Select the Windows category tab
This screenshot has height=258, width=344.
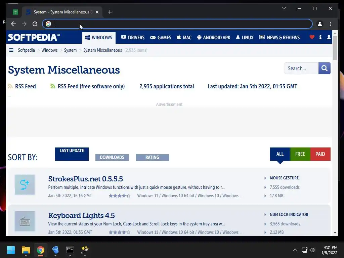pyautogui.click(x=99, y=38)
